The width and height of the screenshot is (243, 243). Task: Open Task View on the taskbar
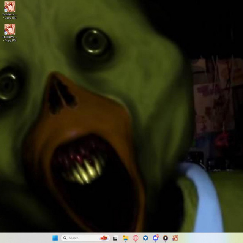[115, 238]
